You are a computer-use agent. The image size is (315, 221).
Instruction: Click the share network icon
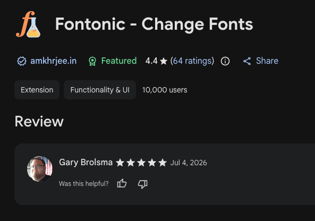point(247,61)
